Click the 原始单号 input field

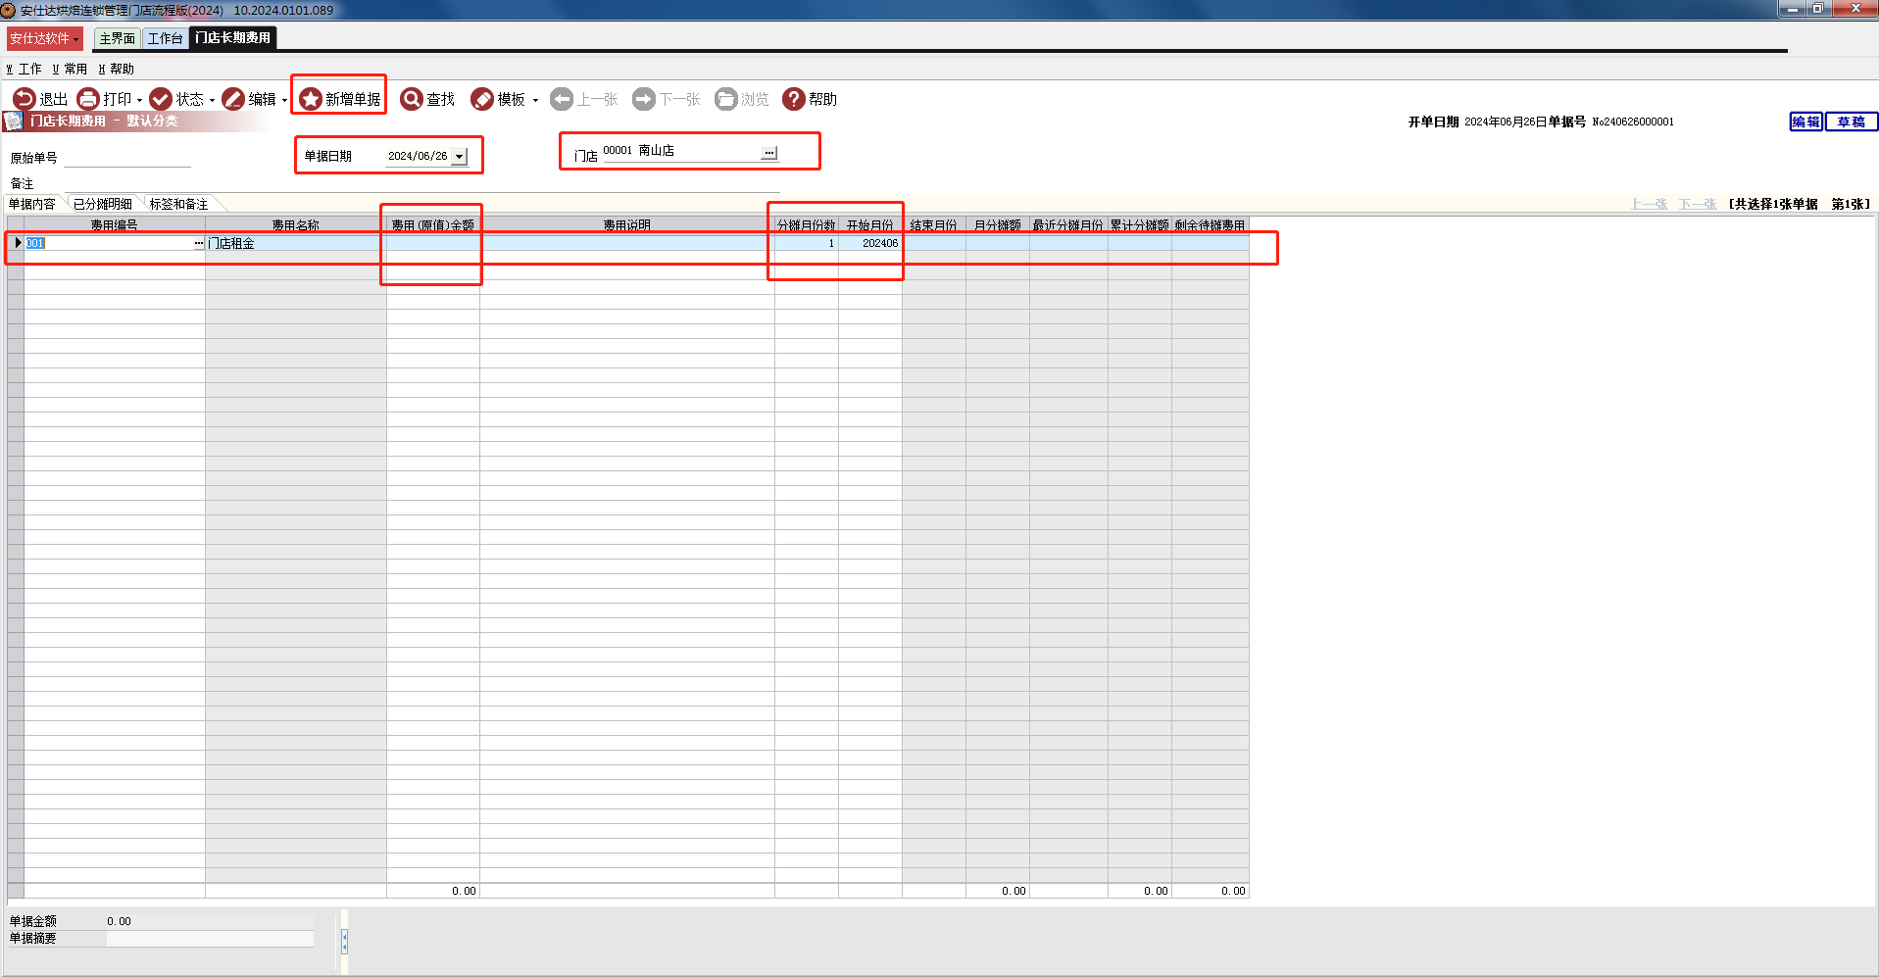tap(127, 158)
